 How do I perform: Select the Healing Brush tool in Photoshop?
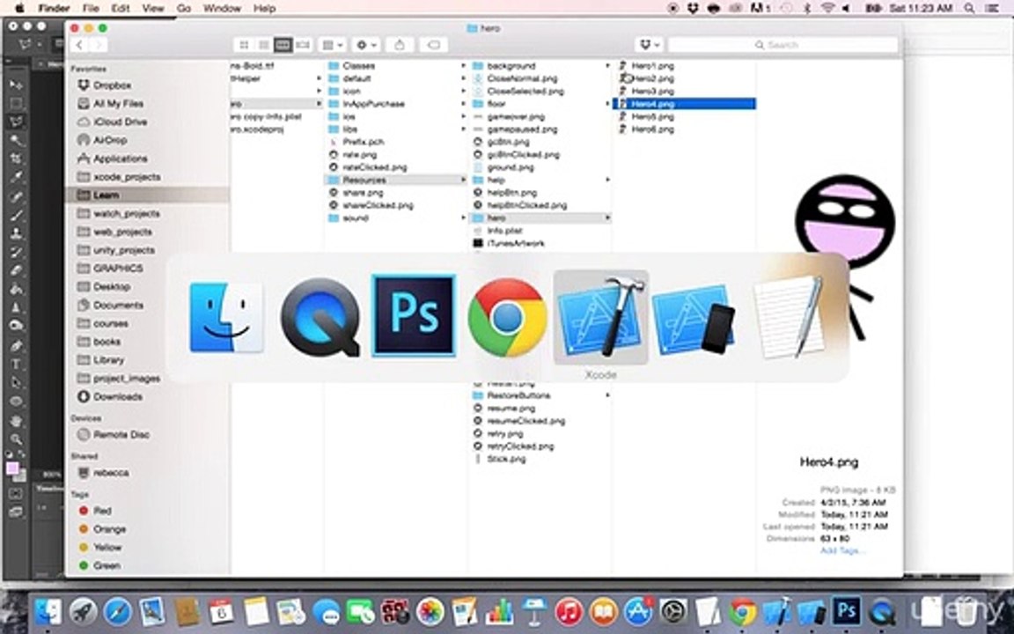[16, 196]
